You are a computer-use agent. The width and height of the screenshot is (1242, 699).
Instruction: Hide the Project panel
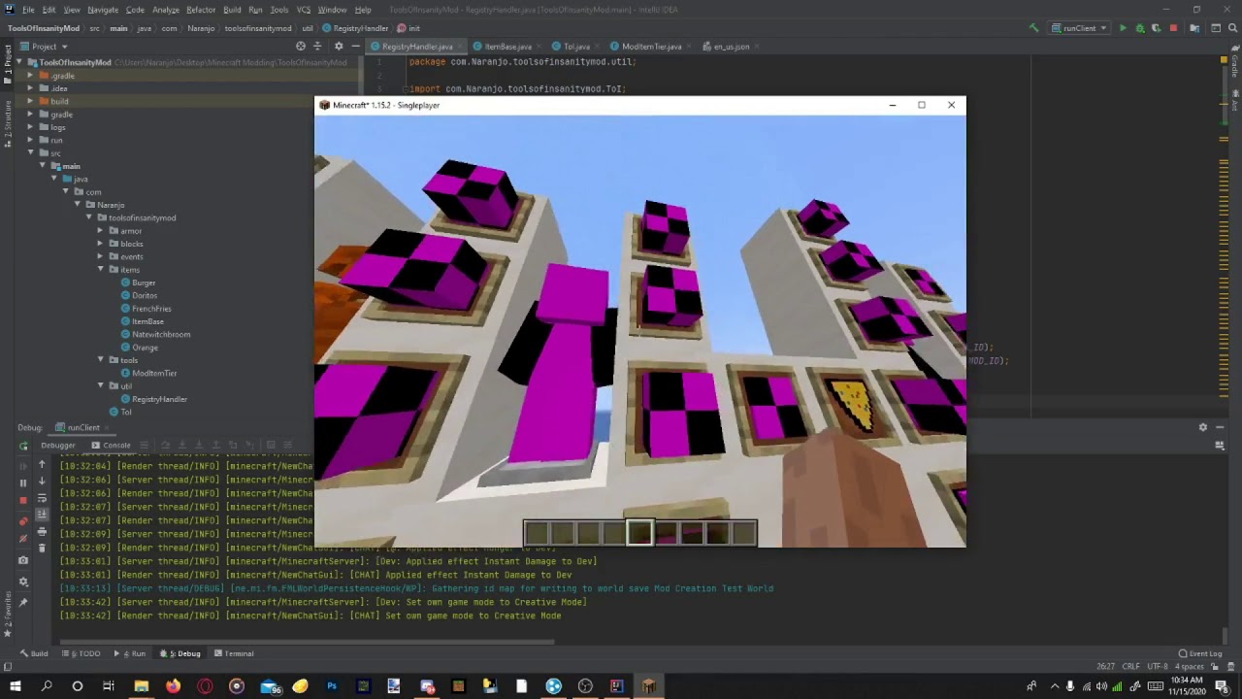tap(356, 46)
